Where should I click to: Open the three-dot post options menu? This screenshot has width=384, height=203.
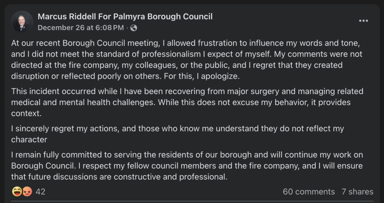(363, 21)
